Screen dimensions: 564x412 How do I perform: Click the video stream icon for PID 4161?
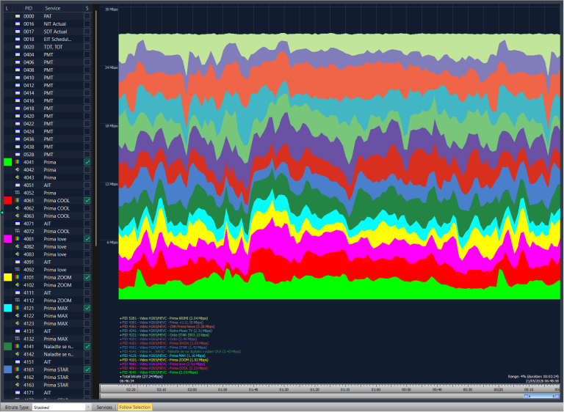tap(18, 369)
